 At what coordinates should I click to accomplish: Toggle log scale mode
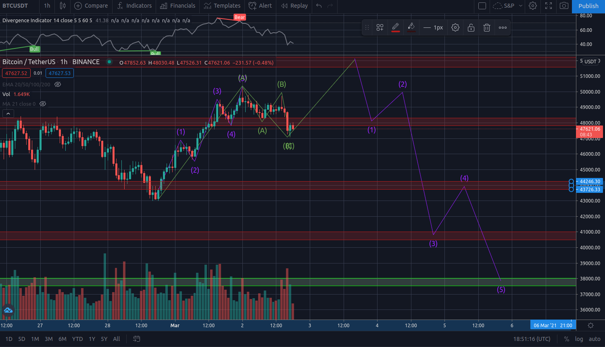pyautogui.click(x=579, y=339)
